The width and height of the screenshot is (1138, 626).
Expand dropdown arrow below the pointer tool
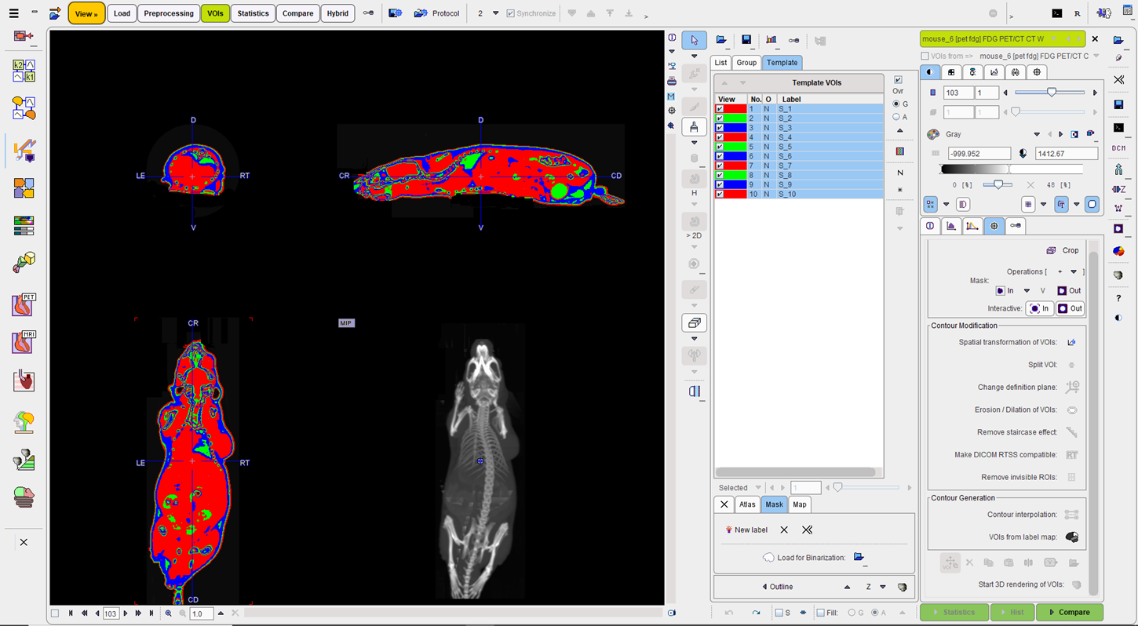coord(694,56)
